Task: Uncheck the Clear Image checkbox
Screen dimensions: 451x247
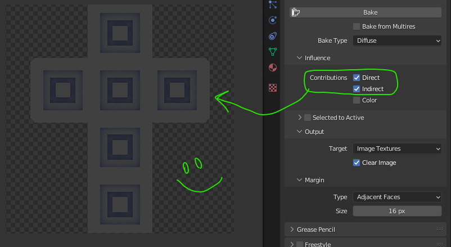Action: point(357,163)
